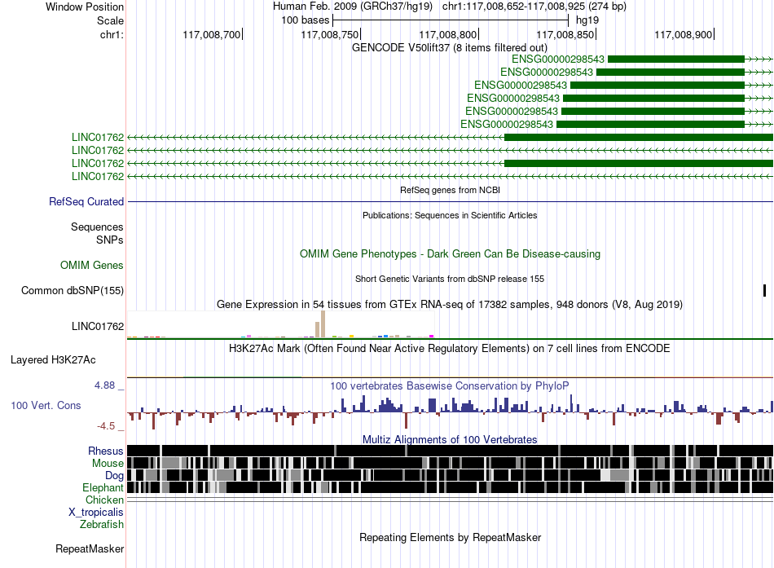The height and width of the screenshot is (568, 774).
Task: Click the Chicken alignment row label
Action: pos(104,500)
